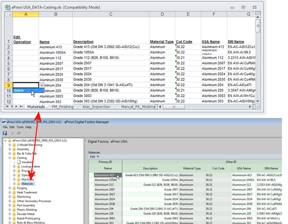Switch to the Materials sheet tab
The image size is (288, 224).
pos(36,107)
